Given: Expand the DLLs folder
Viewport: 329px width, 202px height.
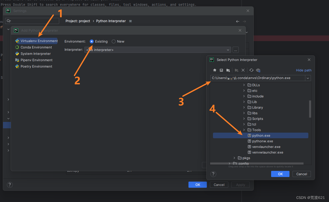Looking at the screenshot, I should (244, 85).
